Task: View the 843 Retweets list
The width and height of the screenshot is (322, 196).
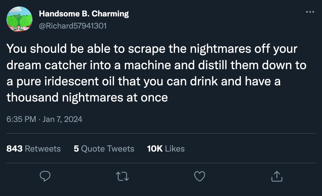Action: [33, 149]
